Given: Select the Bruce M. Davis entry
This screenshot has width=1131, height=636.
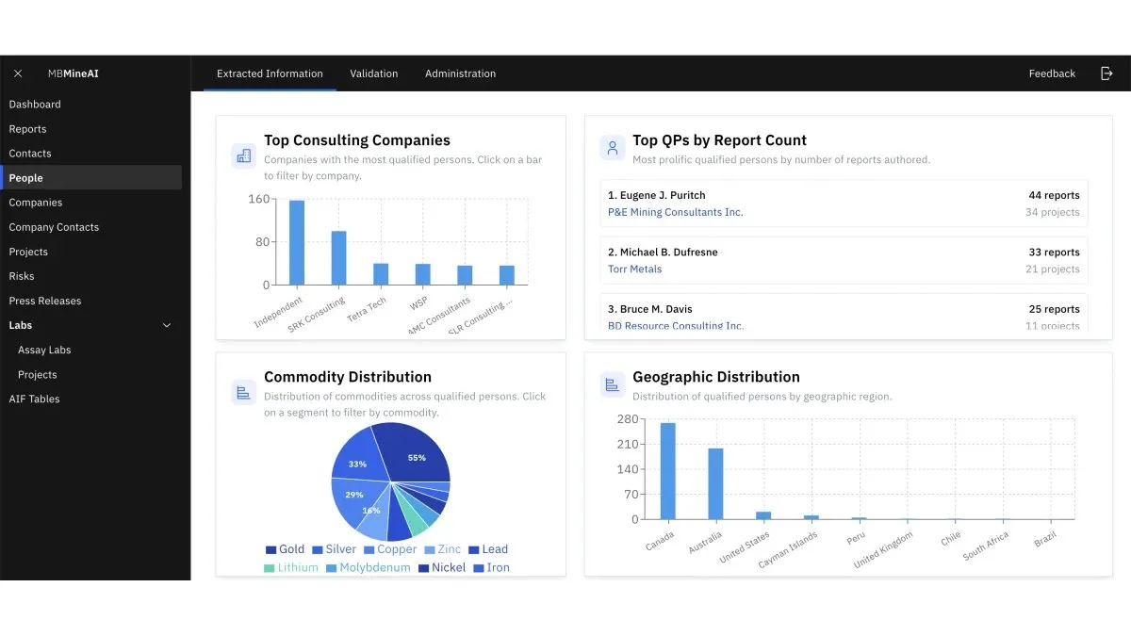Looking at the screenshot, I should (844, 314).
